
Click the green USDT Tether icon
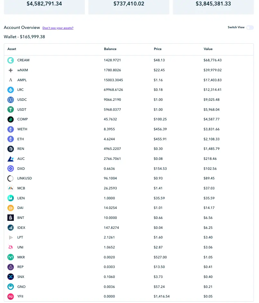(x=11, y=109)
